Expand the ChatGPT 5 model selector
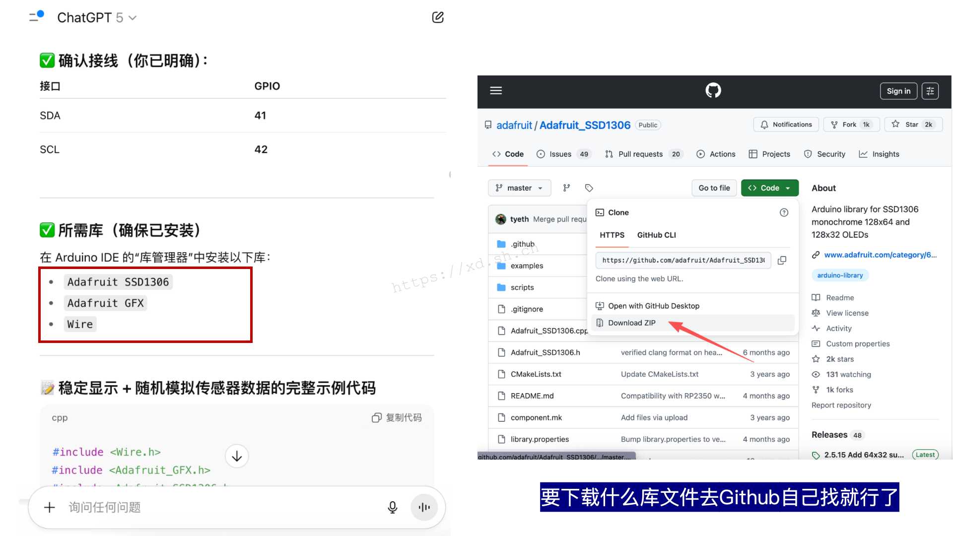 click(97, 18)
